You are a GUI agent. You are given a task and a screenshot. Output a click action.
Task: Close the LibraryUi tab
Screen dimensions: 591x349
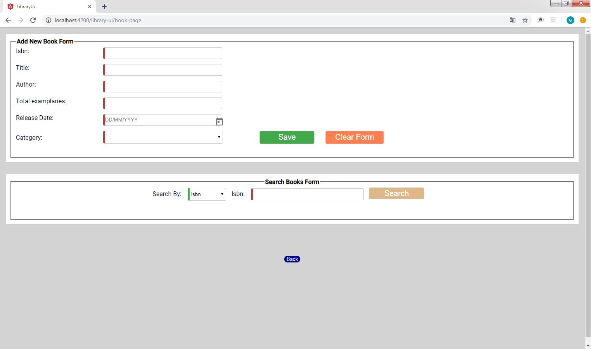coord(90,7)
